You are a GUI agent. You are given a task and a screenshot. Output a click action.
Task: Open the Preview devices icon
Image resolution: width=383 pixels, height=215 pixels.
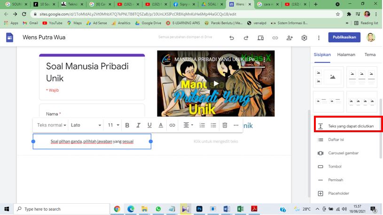click(260, 38)
